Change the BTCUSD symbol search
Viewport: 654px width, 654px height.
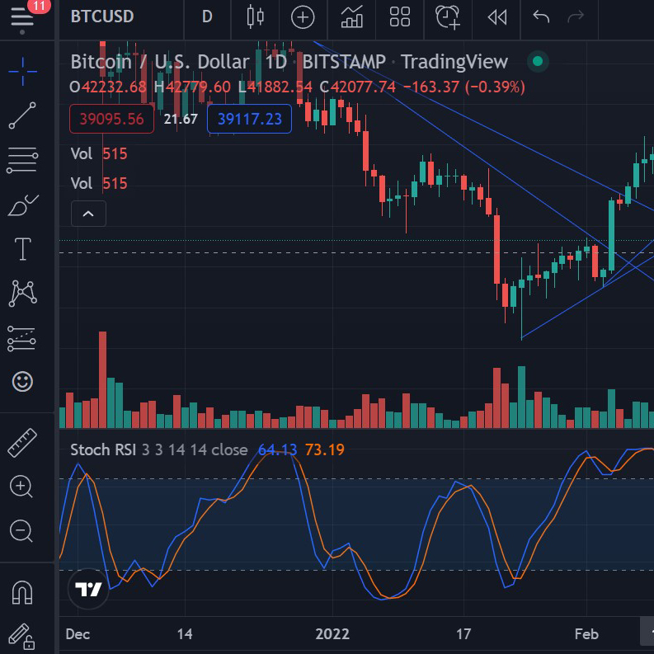coord(102,16)
